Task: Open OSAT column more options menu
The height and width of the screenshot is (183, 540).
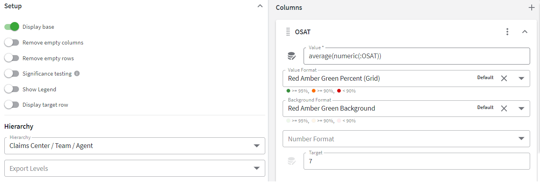Action: pos(508,32)
